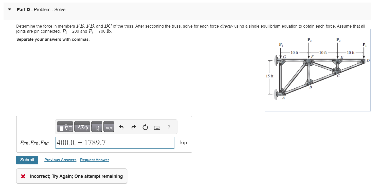Image resolution: width=379 pixels, height=192 pixels.
Task: Open equation editor help with the question mark
Action: pyautogui.click(x=169, y=127)
